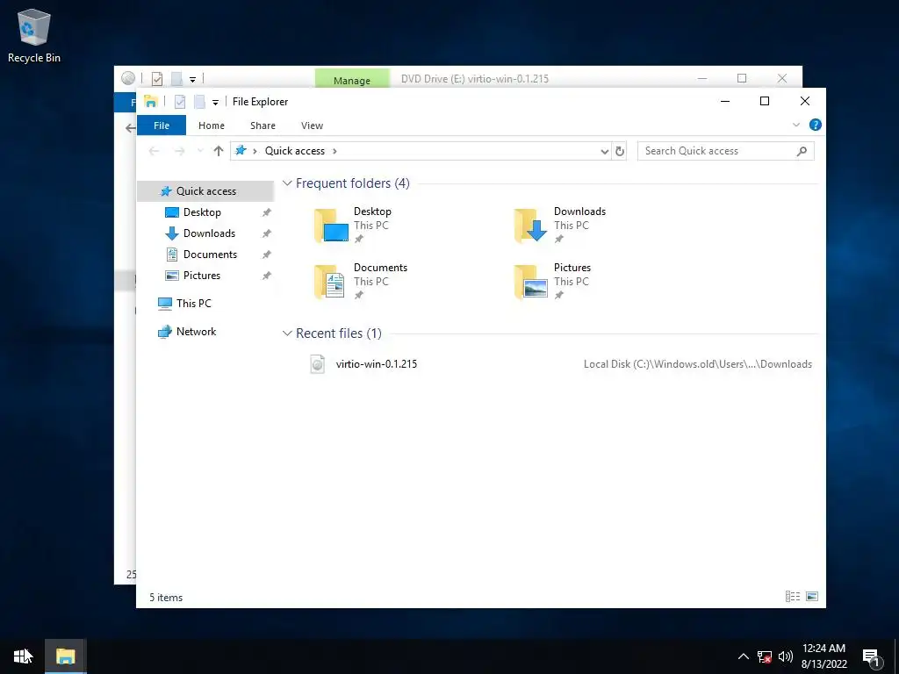
Task: Collapse the Frequent folders group
Action: pyautogui.click(x=287, y=183)
